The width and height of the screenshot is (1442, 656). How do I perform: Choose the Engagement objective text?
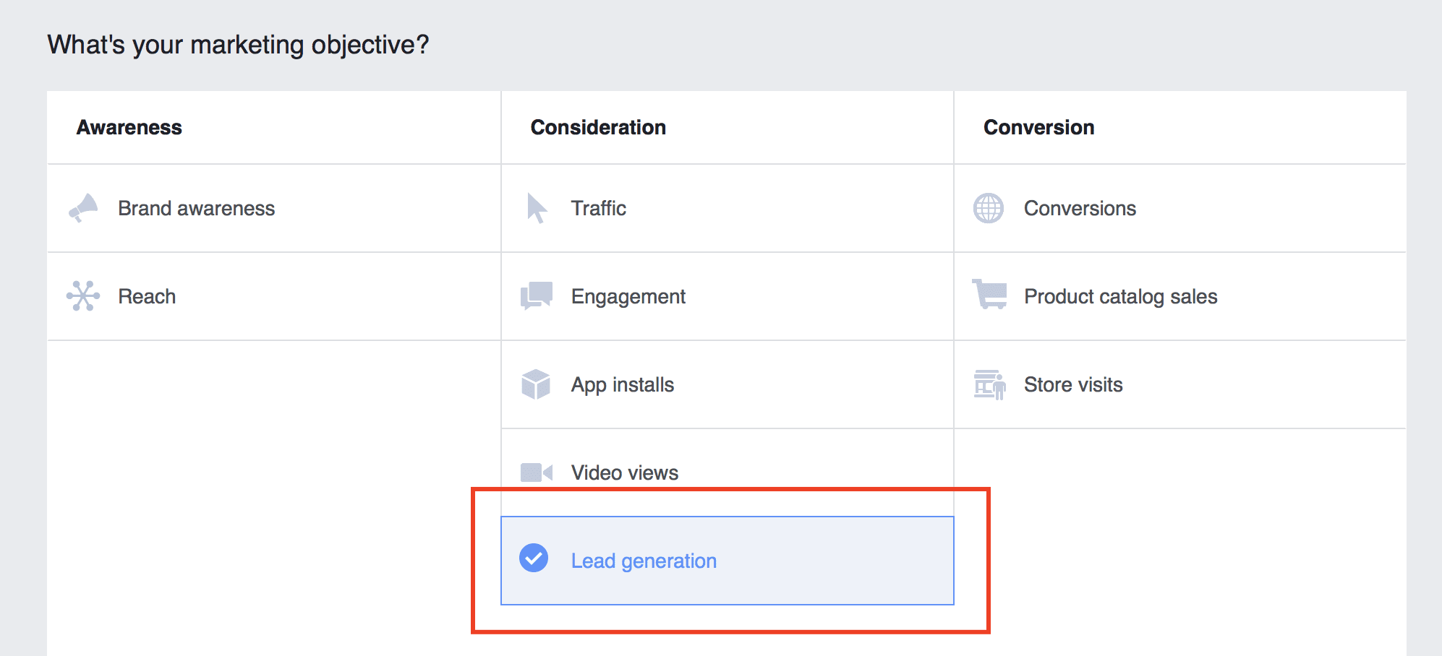[628, 297]
